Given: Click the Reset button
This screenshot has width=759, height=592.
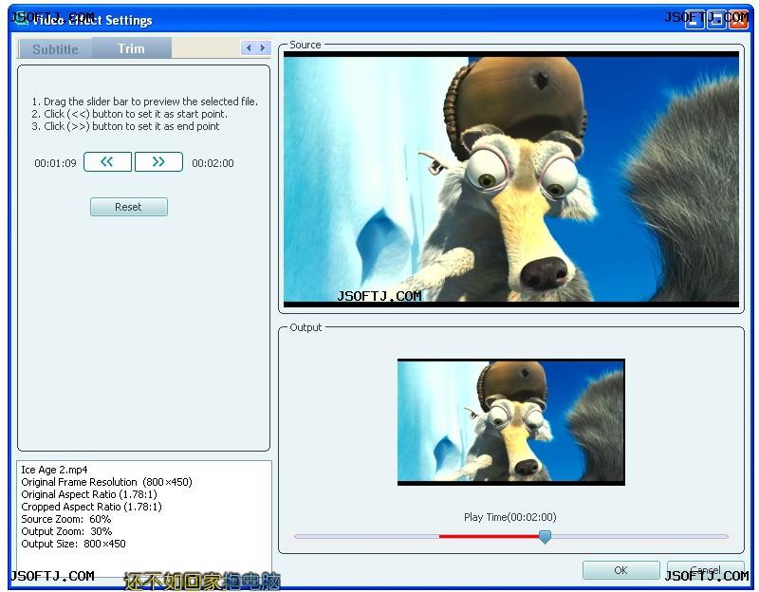Looking at the screenshot, I should [129, 207].
